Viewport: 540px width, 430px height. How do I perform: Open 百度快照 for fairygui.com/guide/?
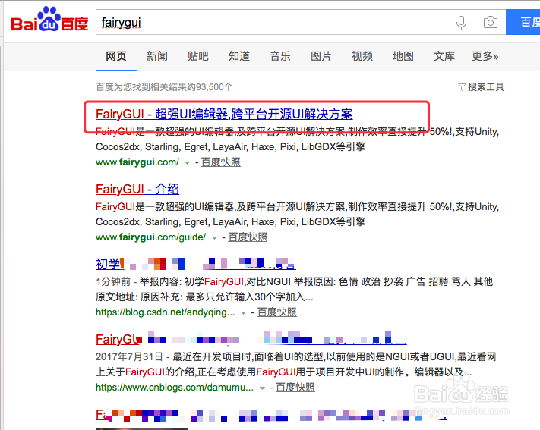point(248,237)
